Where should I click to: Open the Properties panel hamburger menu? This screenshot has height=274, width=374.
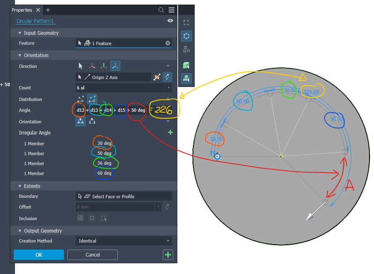(x=171, y=10)
